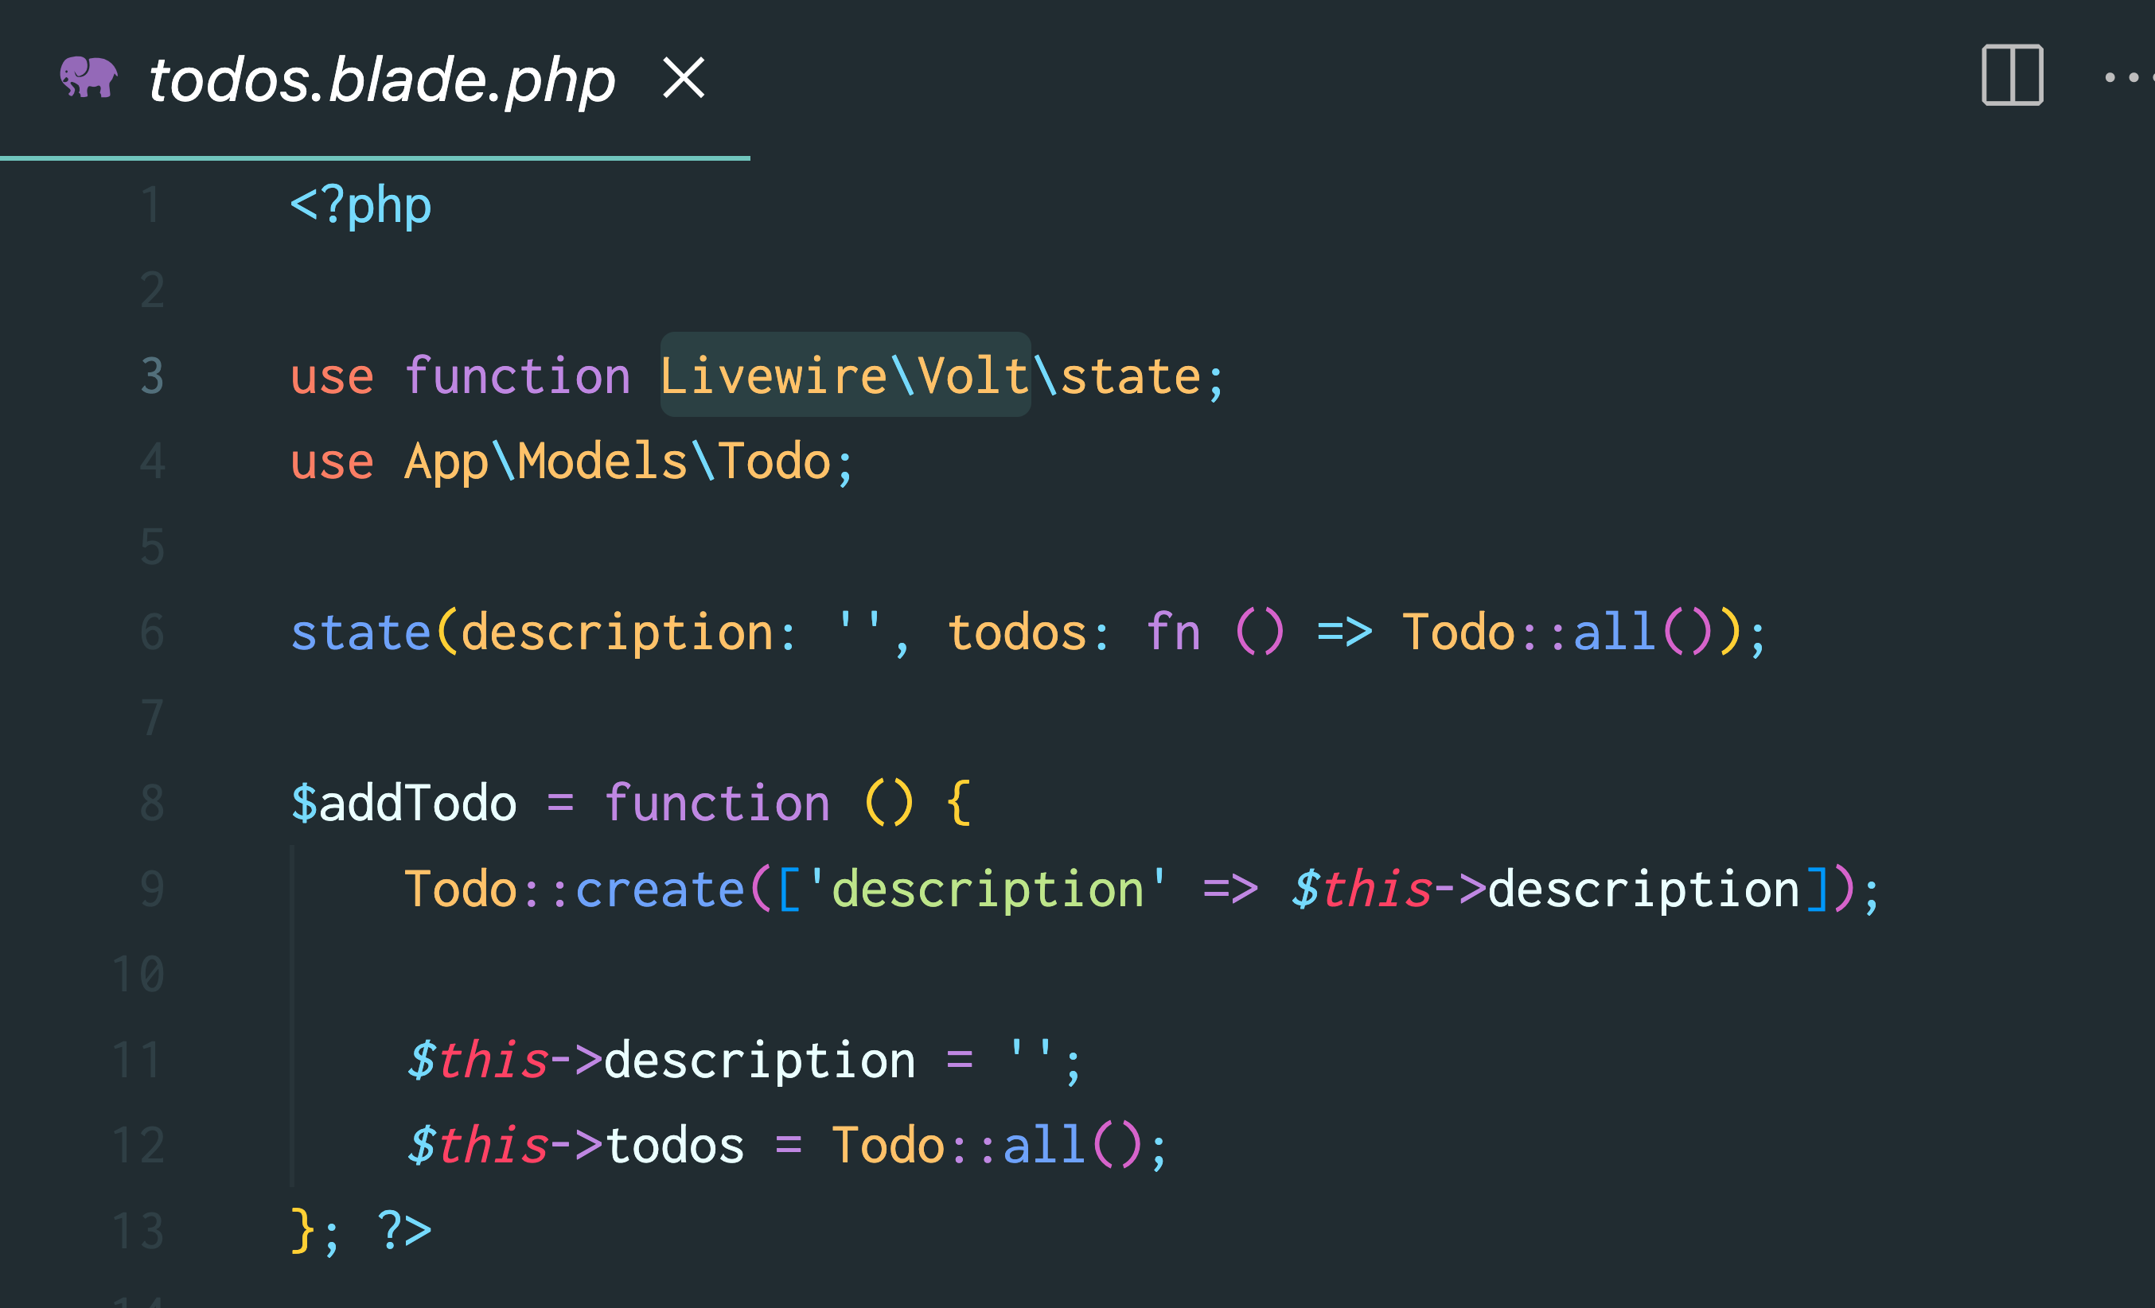Screen dimensions: 2155x1308
Task: Place cursor on App\Models\Todo import
Action: coord(617,461)
